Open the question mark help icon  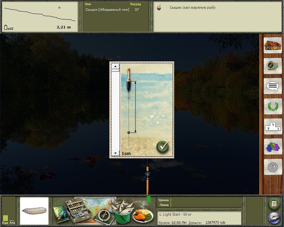pyautogui.click(x=272, y=168)
